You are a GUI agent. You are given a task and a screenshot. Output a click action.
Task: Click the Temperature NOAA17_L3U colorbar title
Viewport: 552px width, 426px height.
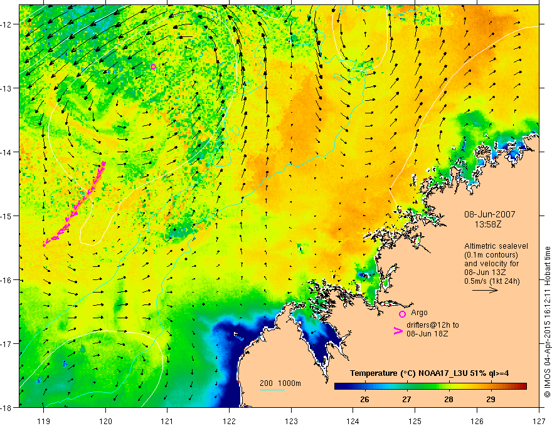(x=429, y=373)
